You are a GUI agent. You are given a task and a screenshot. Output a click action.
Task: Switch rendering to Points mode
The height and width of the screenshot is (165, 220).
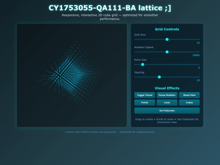coord(145,103)
